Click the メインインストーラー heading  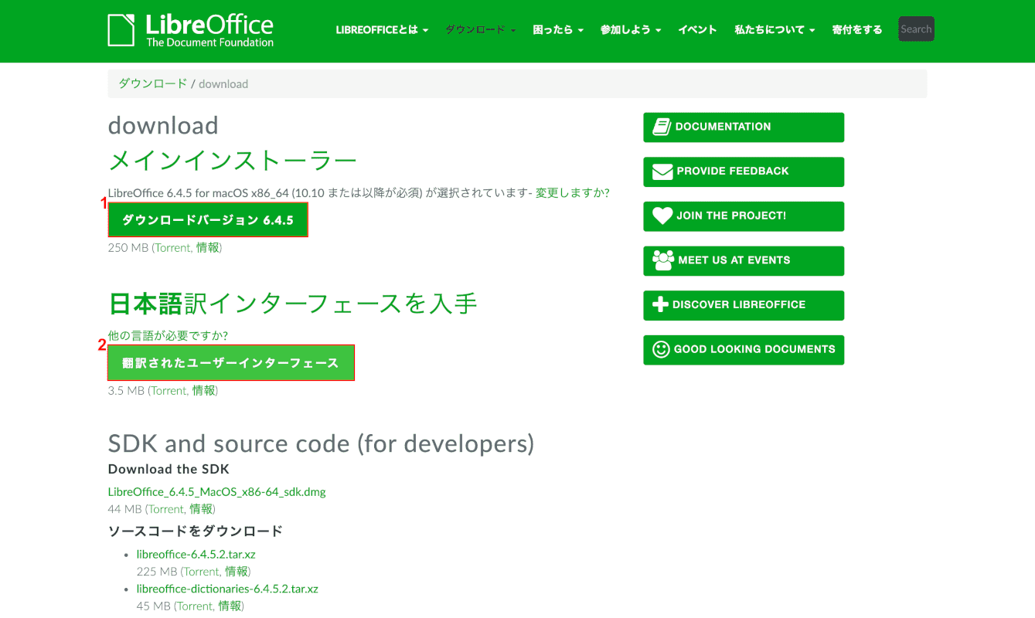pyautogui.click(x=233, y=161)
